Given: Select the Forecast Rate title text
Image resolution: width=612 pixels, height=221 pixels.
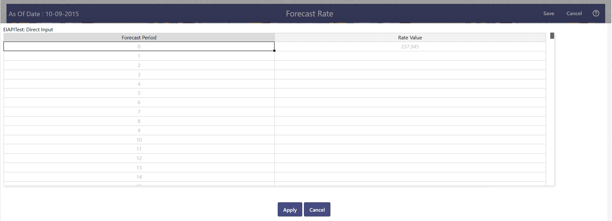Looking at the screenshot, I should (309, 13).
